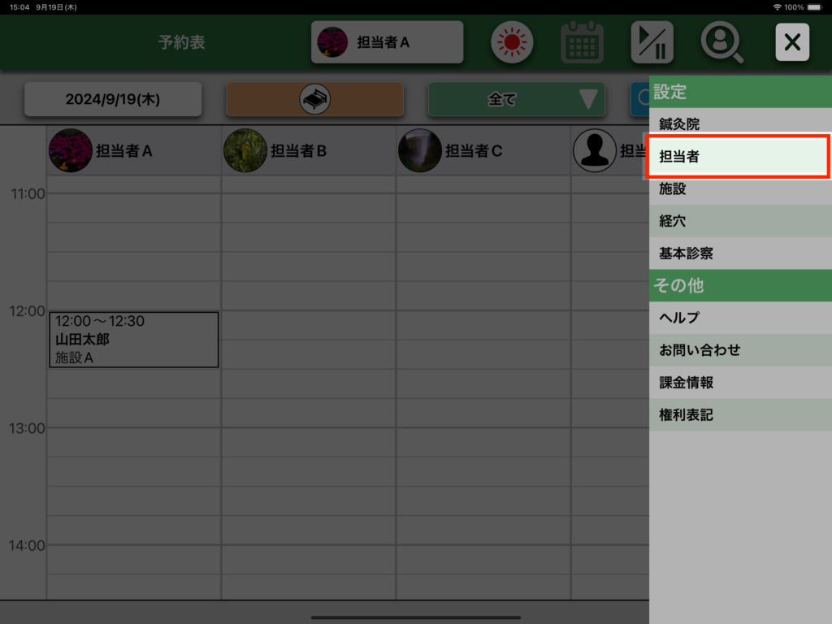Select 担当者 in settings menu
Screen dimensions: 832x624
click(x=738, y=157)
